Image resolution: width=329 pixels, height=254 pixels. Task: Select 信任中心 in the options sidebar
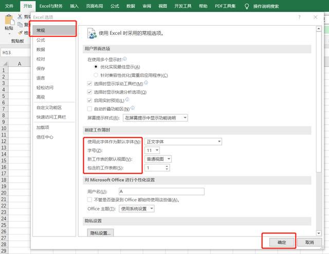coord(54,137)
